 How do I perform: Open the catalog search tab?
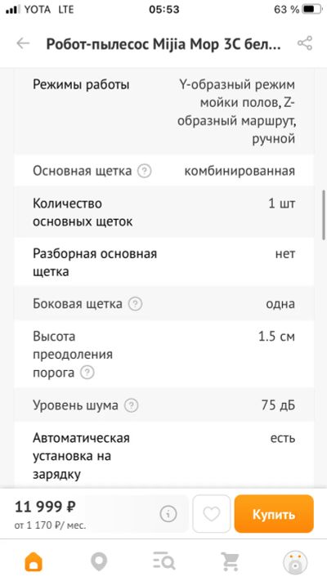pyautogui.click(x=163, y=561)
